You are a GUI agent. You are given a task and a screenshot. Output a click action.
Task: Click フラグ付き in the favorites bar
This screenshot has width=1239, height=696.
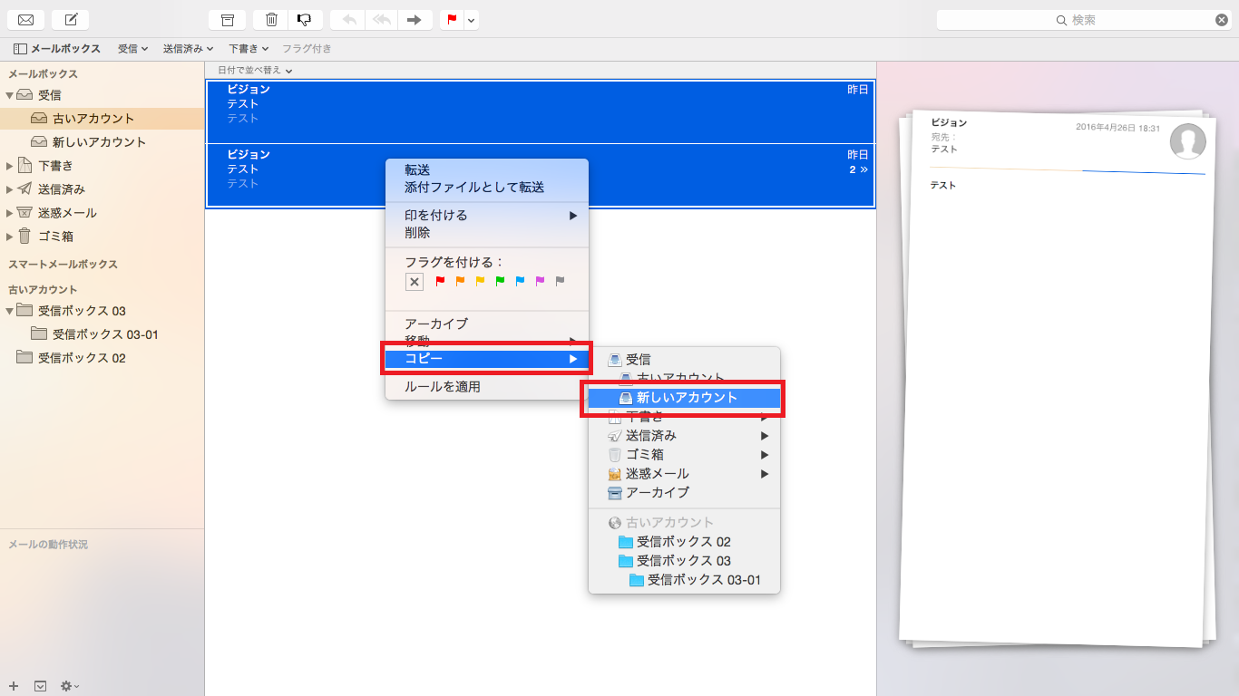pos(307,48)
